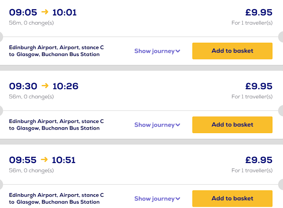Click the arrow icon between 09:55 and 10:51
The height and width of the screenshot is (208, 283).
click(44, 160)
